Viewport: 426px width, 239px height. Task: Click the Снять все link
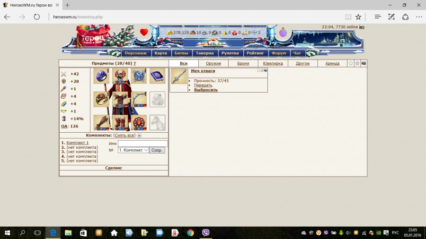point(124,135)
